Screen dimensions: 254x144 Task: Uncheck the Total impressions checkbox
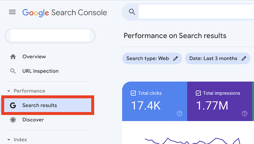click(198, 93)
